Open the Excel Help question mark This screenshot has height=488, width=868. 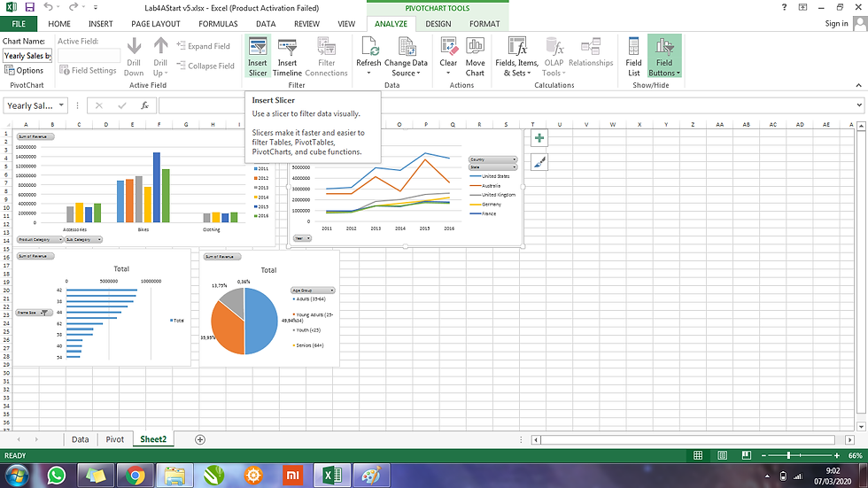coord(784,7)
